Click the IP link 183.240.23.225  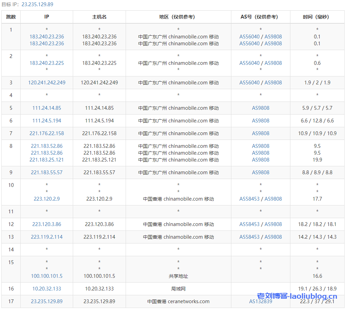coord(47,63)
